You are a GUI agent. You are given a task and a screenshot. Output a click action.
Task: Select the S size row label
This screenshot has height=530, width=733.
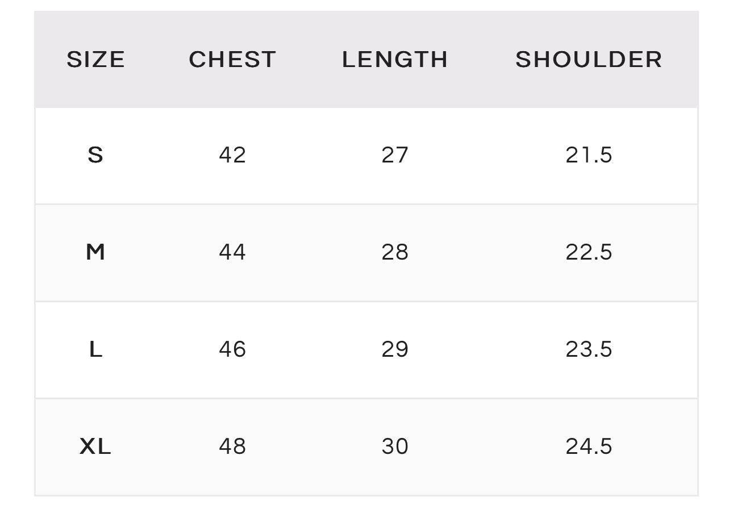click(x=95, y=155)
